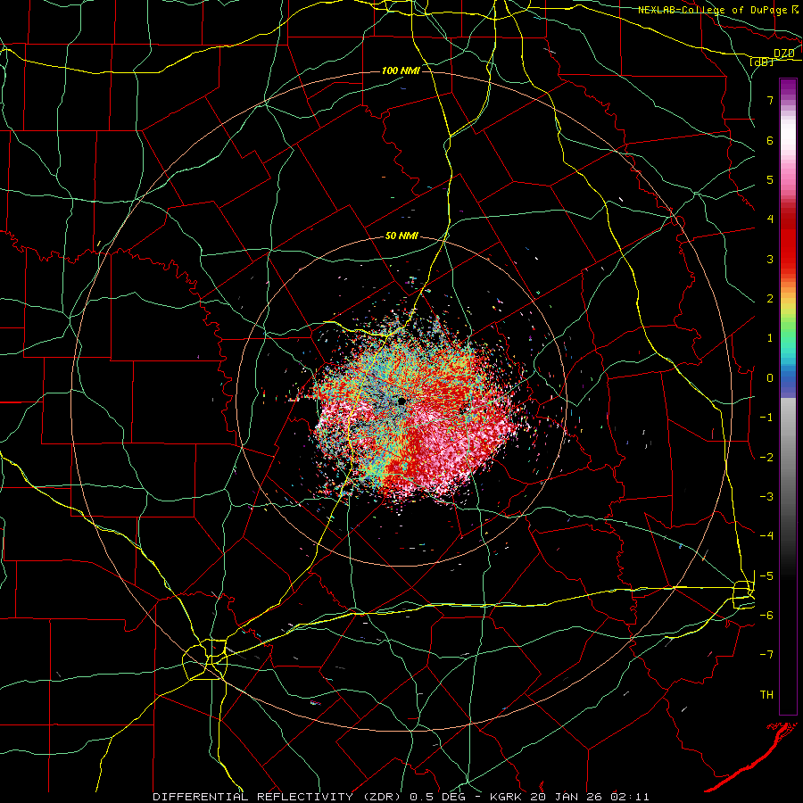Click the 3 dB scale value

[770, 259]
